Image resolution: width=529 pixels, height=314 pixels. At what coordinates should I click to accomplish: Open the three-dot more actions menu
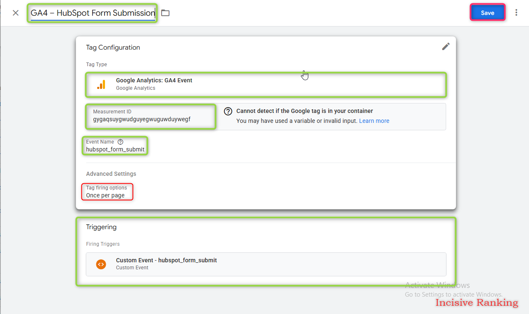pyautogui.click(x=516, y=13)
